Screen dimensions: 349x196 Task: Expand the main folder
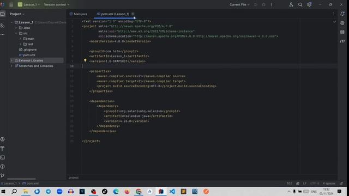(x=21, y=39)
